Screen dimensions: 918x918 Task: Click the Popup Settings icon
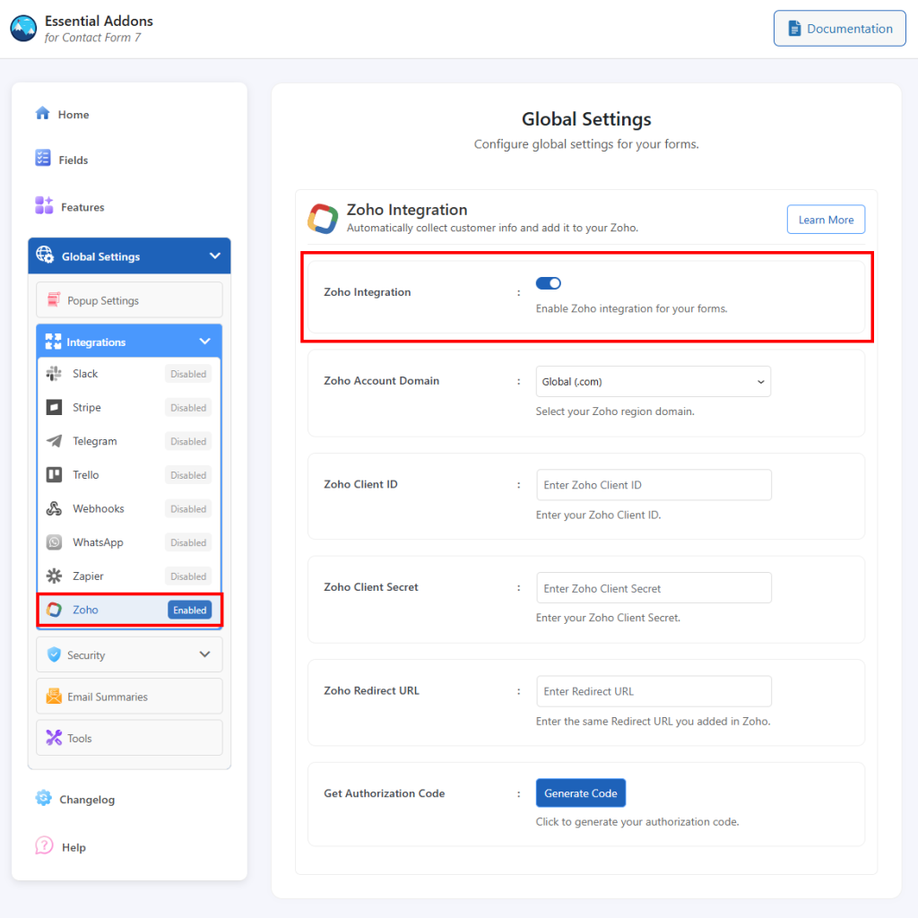pos(53,299)
